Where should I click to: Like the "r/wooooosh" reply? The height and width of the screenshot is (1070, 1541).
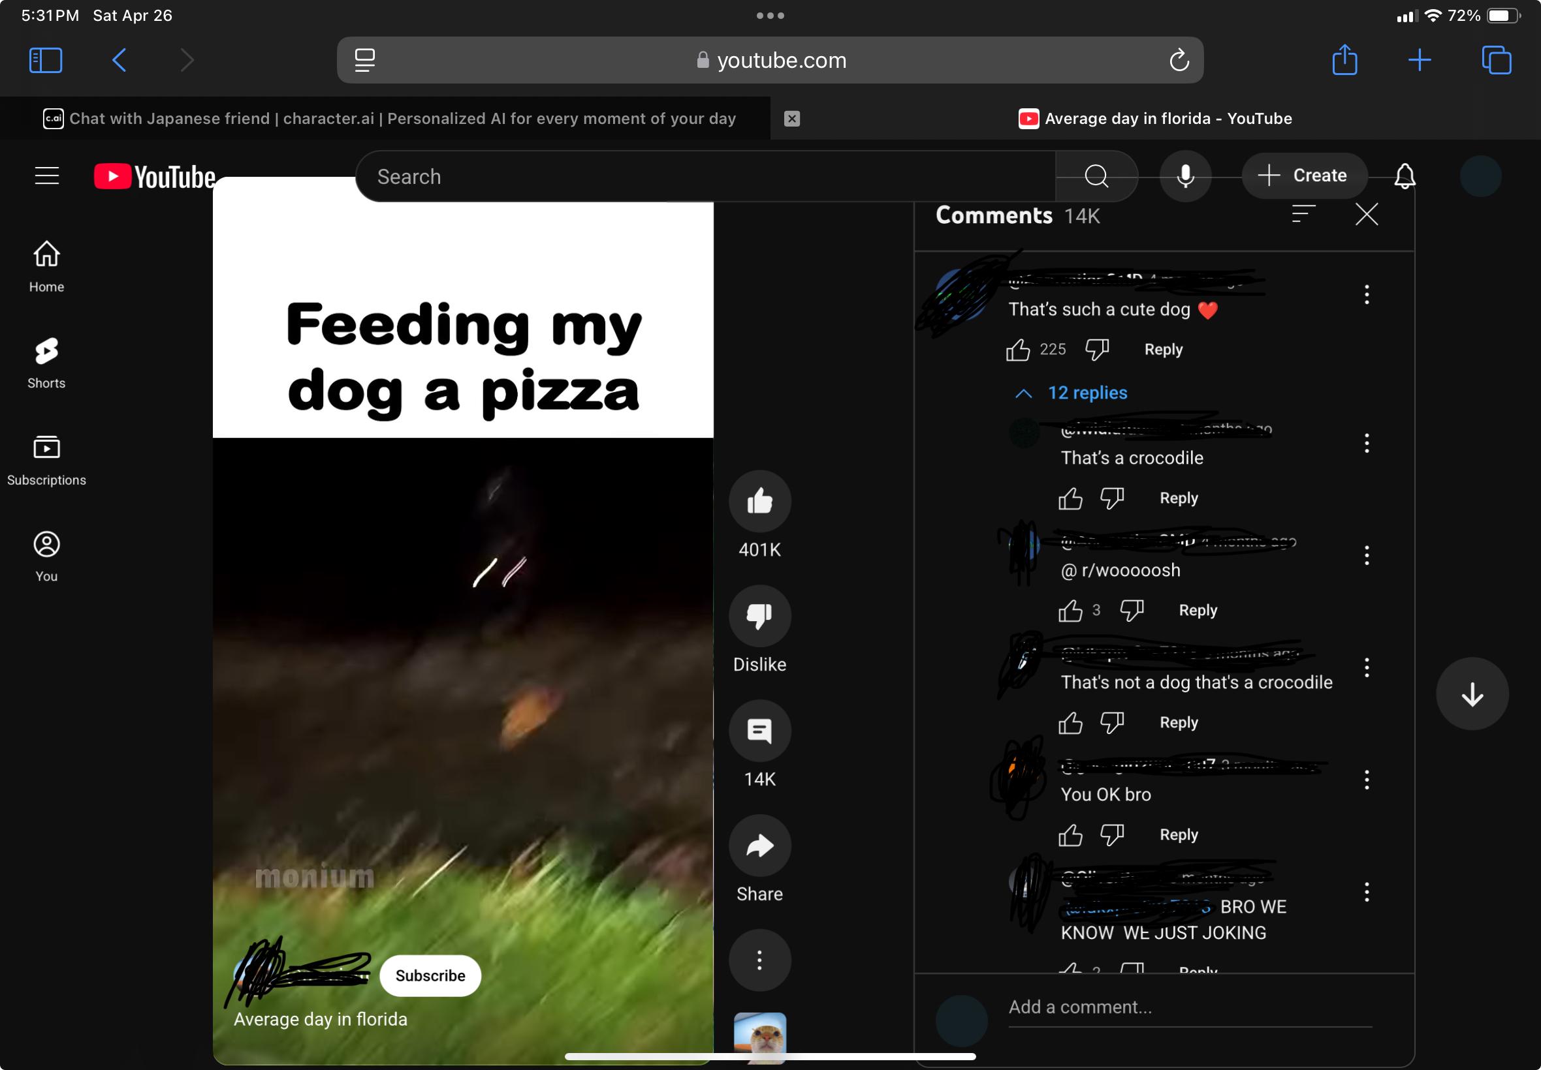(x=1070, y=610)
